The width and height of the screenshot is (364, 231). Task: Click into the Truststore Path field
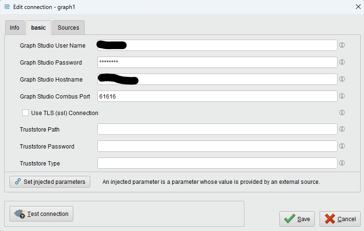click(x=217, y=129)
